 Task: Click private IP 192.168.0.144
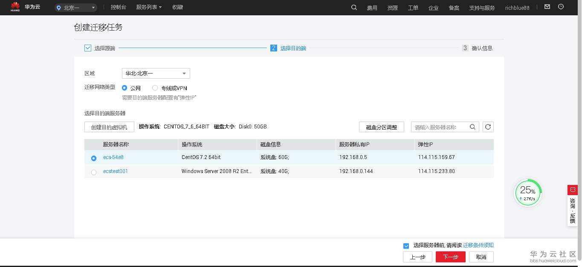point(356,171)
